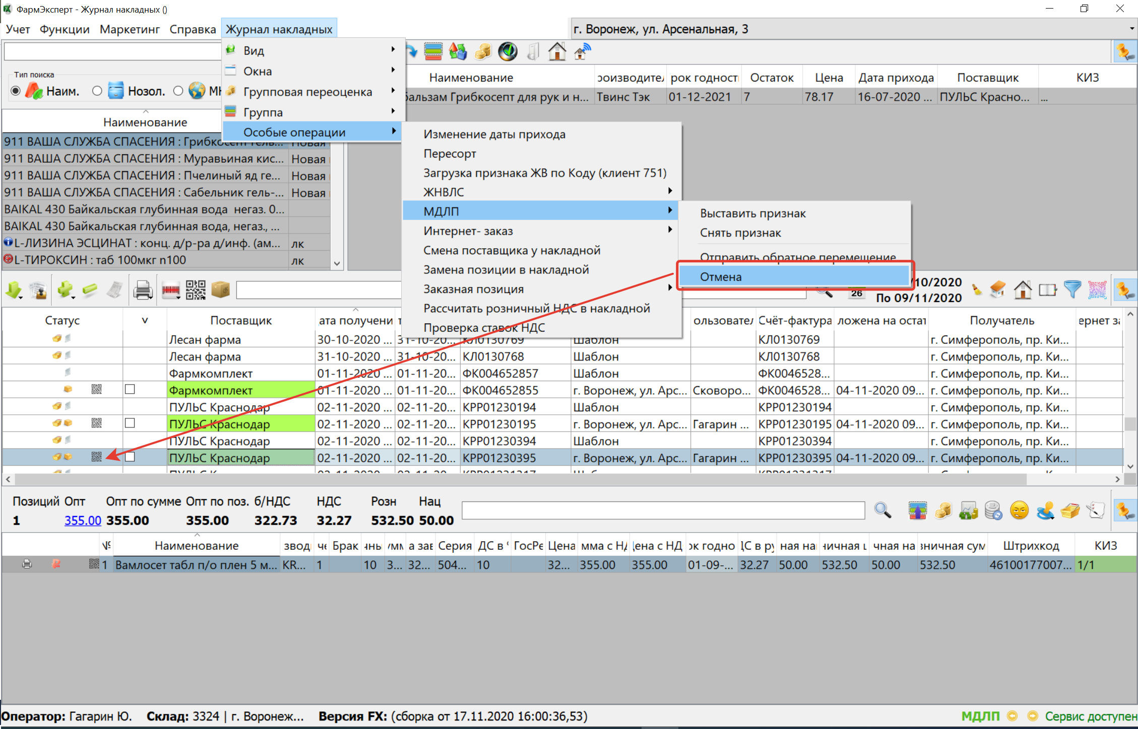Click the green plus add icon
The width and height of the screenshot is (1138, 729).
tap(65, 289)
